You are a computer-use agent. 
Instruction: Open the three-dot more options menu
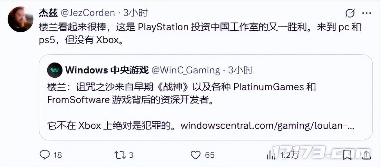click(367, 13)
